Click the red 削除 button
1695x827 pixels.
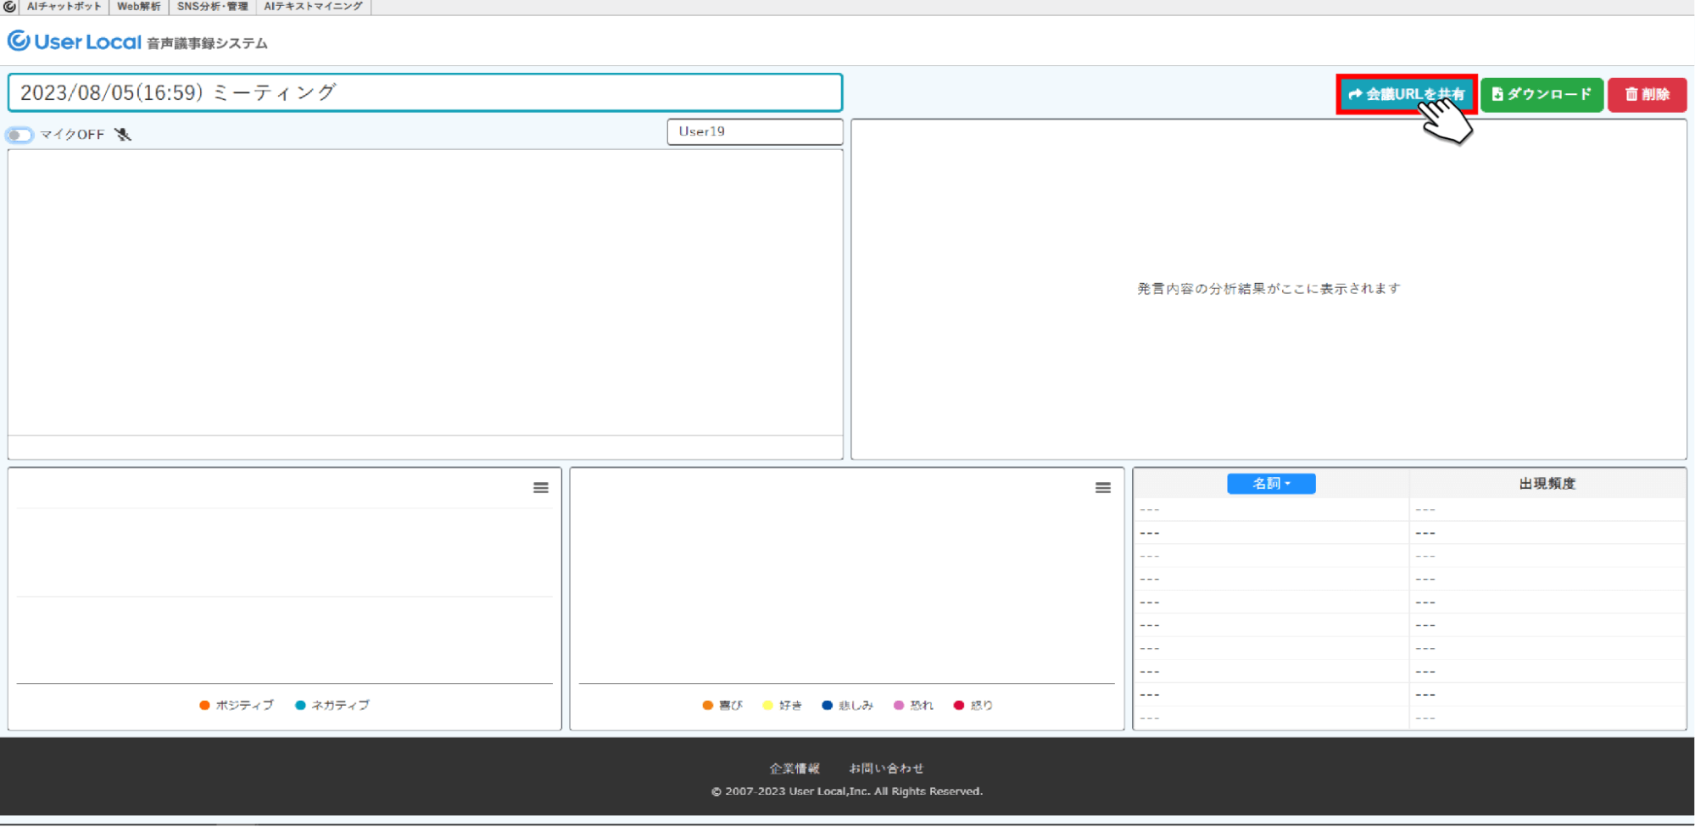(1647, 94)
